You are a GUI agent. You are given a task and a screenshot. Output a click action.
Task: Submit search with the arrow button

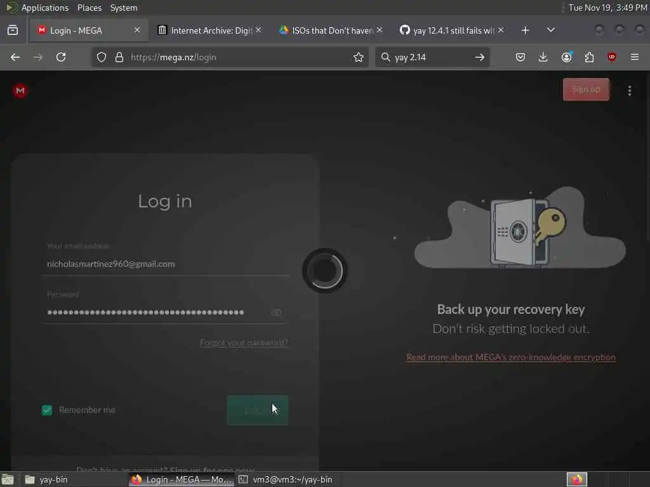click(x=480, y=57)
